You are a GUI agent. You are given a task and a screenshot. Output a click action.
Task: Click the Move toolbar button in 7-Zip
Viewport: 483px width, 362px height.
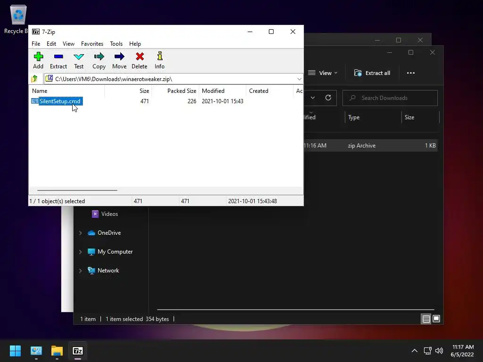(x=119, y=60)
